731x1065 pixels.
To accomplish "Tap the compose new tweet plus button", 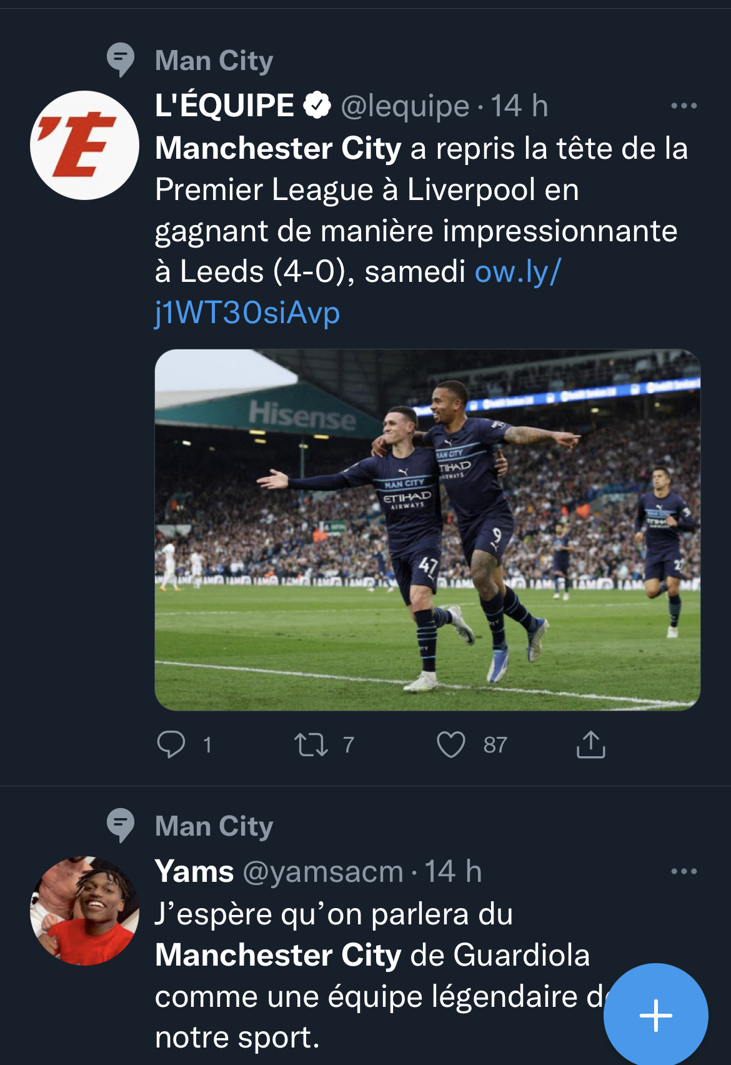I will click(656, 1015).
